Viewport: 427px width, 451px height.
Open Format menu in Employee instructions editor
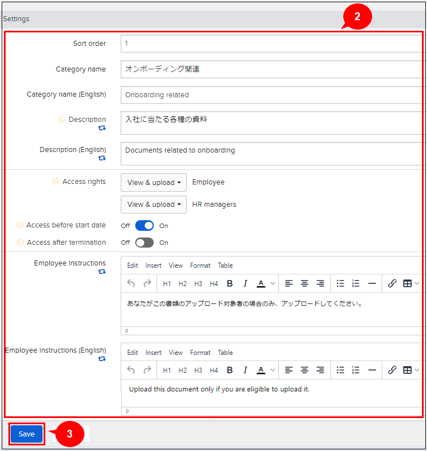200,265
